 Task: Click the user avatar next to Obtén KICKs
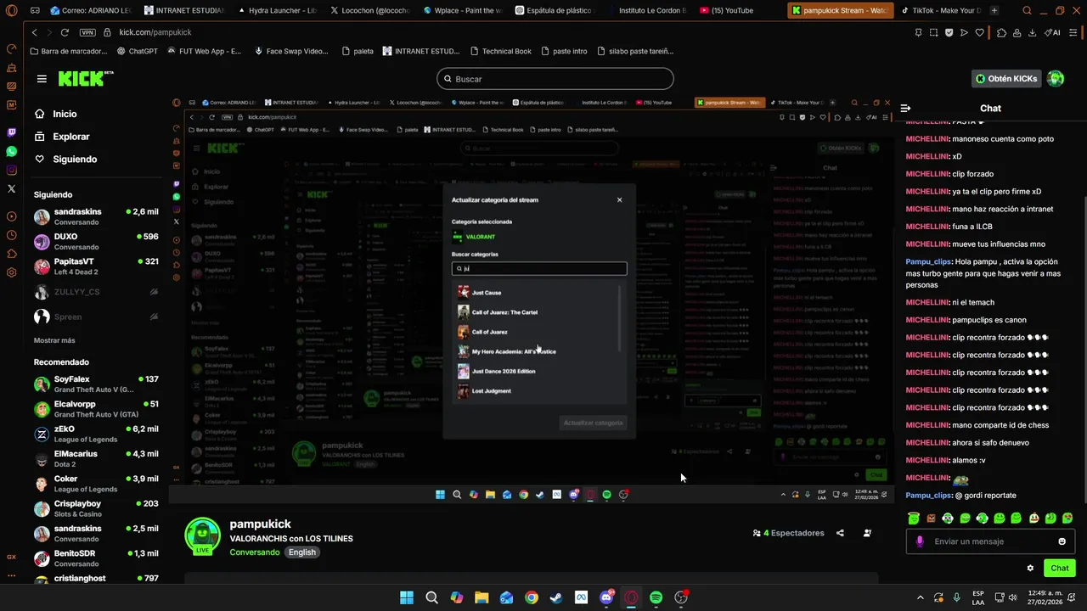pyautogui.click(x=1056, y=79)
